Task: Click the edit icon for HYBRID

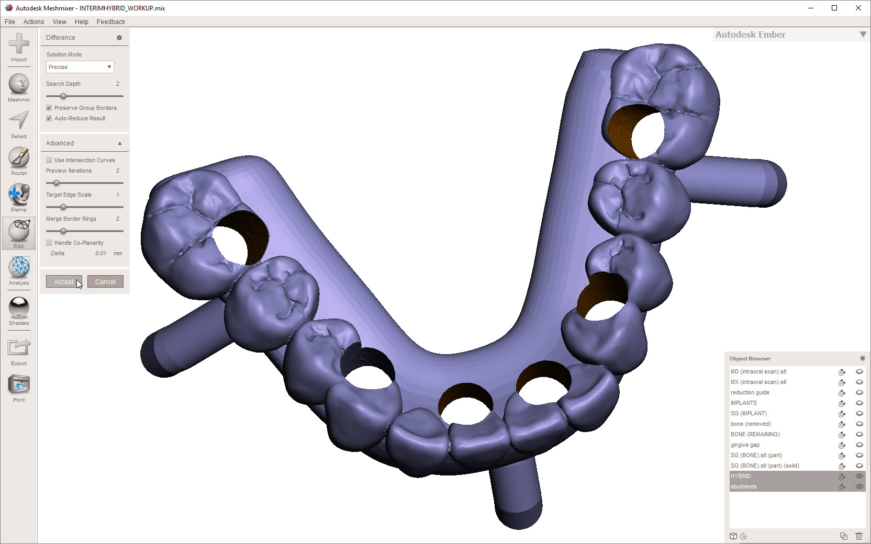Action: [842, 477]
